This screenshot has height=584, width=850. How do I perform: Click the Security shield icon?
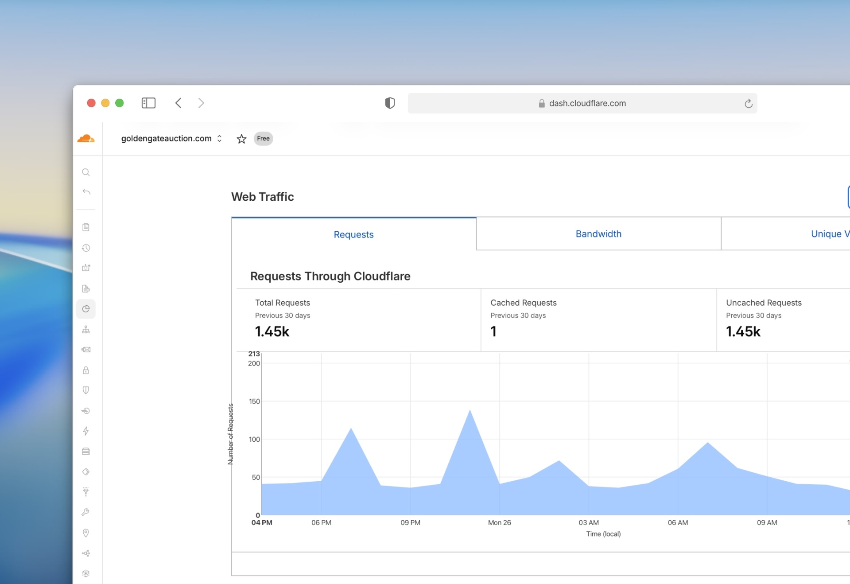(x=86, y=390)
